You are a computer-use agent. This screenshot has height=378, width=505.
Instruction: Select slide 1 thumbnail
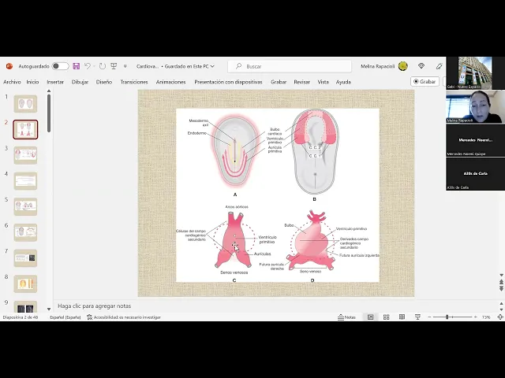[x=25, y=104]
